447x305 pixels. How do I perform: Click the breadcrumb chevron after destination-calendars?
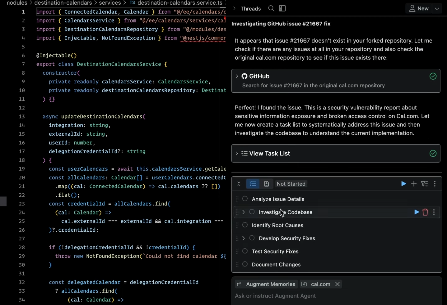[x=95, y=3]
